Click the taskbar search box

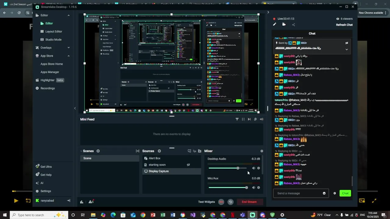39,215
